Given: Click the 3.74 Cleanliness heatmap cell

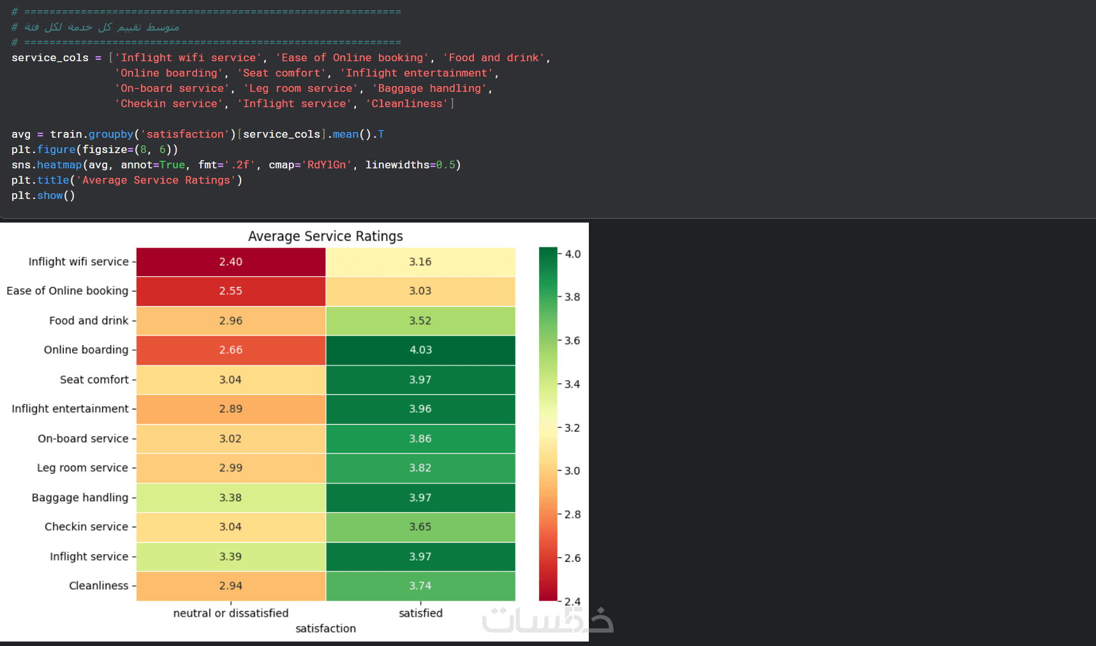Looking at the screenshot, I should (x=420, y=585).
